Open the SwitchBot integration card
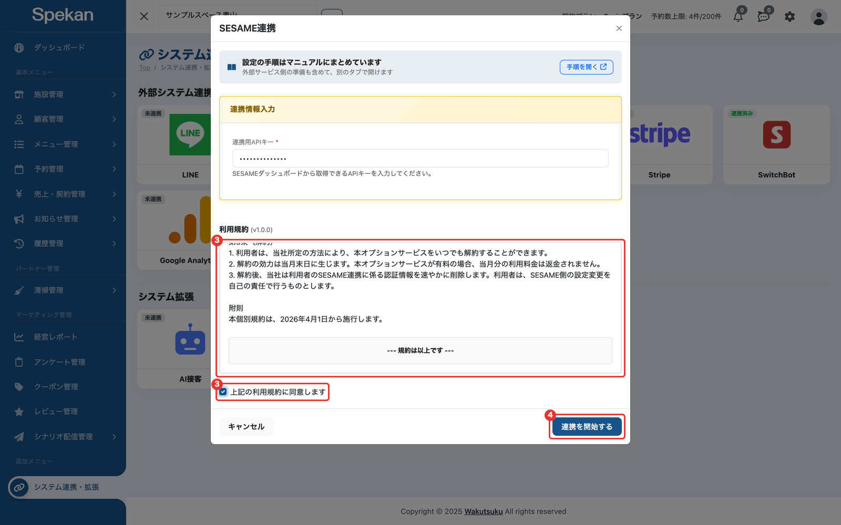841x525 pixels. [x=776, y=144]
